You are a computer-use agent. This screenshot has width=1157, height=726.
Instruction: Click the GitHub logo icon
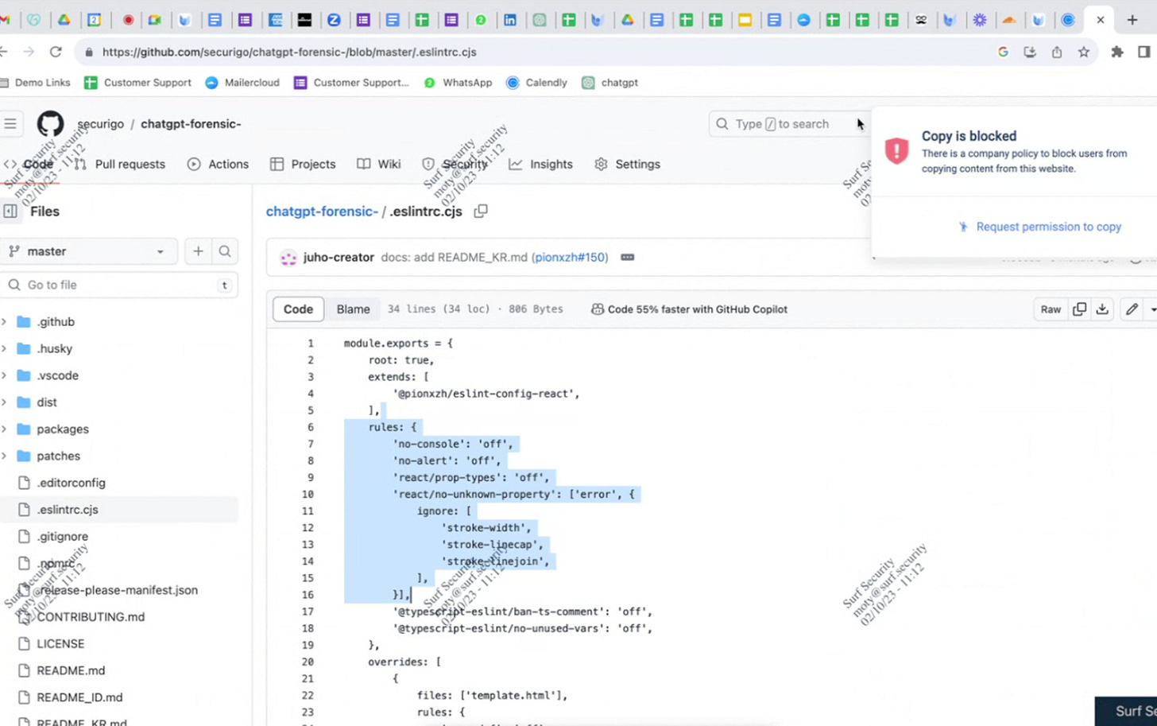tap(50, 124)
